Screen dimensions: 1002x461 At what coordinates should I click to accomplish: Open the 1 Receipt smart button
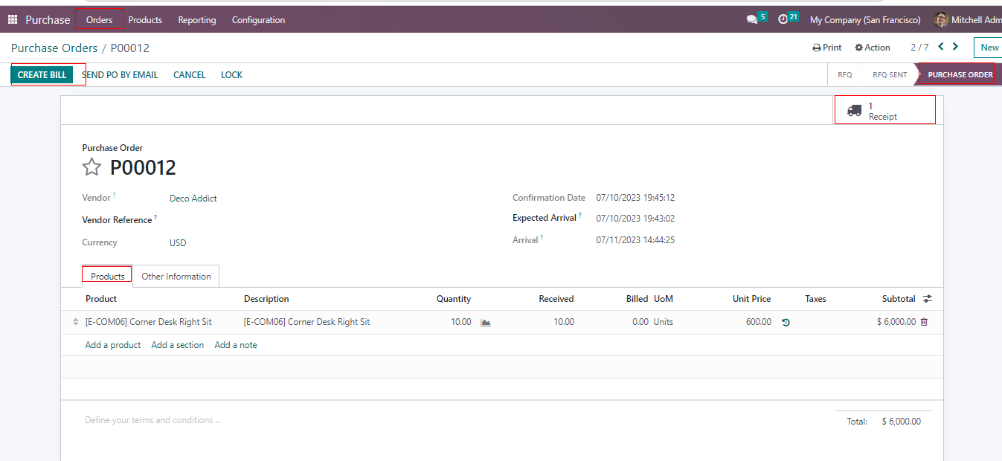click(x=884, y=111)
